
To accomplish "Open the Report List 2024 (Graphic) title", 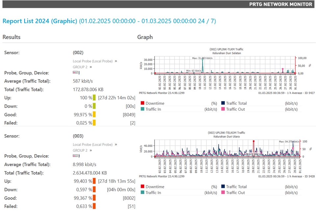I will coord(40,21).
